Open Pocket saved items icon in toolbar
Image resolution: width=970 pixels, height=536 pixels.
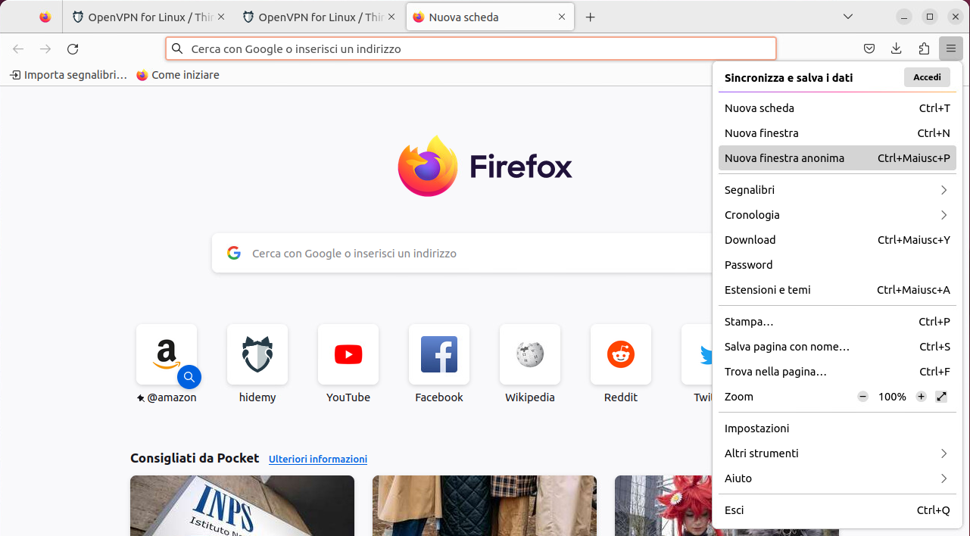click(x=869, y=48)
